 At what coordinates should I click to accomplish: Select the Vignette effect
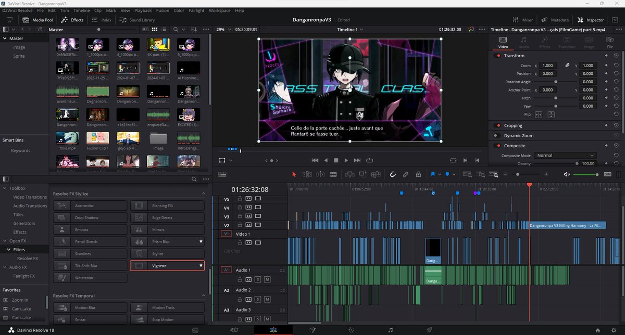tap(167, 266)
